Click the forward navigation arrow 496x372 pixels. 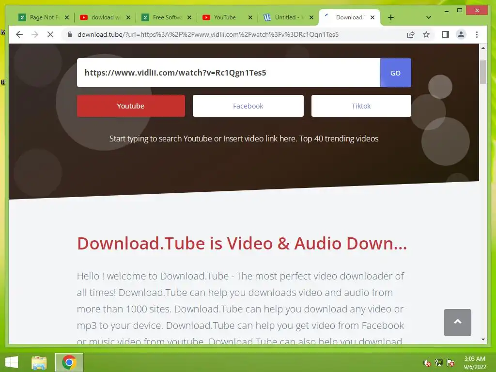click(35, 34)
